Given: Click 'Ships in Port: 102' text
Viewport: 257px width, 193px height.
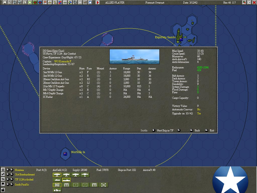Looking at the screenshot, I should 127,170.
